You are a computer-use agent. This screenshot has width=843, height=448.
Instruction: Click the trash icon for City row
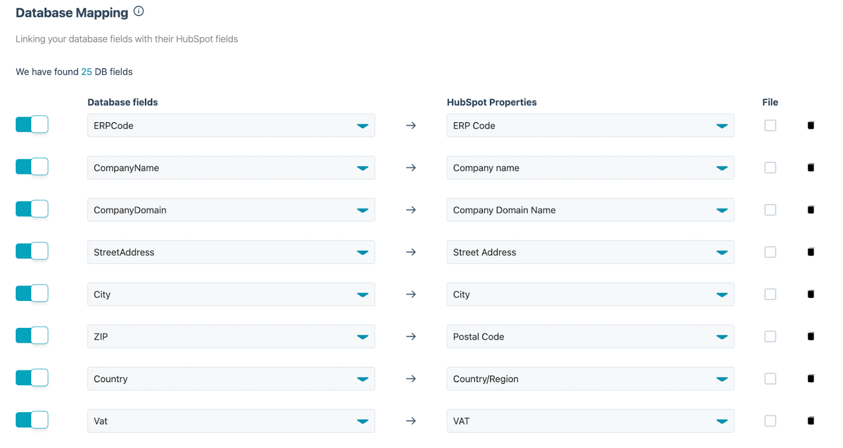point(811,294)
